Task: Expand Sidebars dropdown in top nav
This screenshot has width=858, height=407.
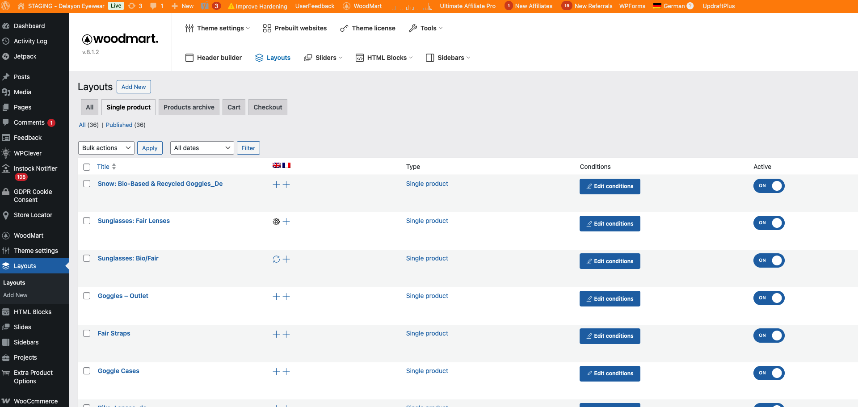Action: pyautogui.click(x=448, y=58)
